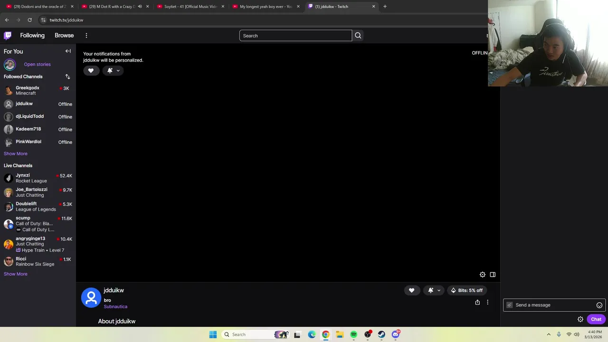The height and width of the screenshot is (342, 608).
Task: Open Steam from the taskbar
Action: click(381, 334)
